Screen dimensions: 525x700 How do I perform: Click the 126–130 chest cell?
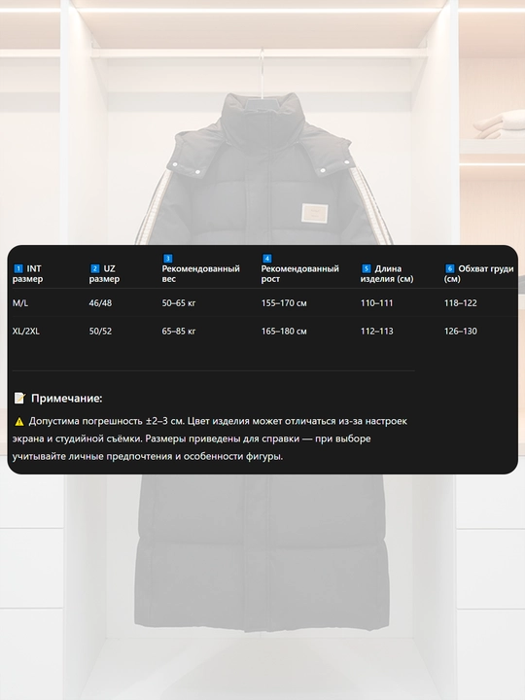(460, 332)
